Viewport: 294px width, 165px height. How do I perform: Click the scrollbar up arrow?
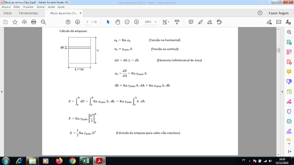(x=278, y=29)
